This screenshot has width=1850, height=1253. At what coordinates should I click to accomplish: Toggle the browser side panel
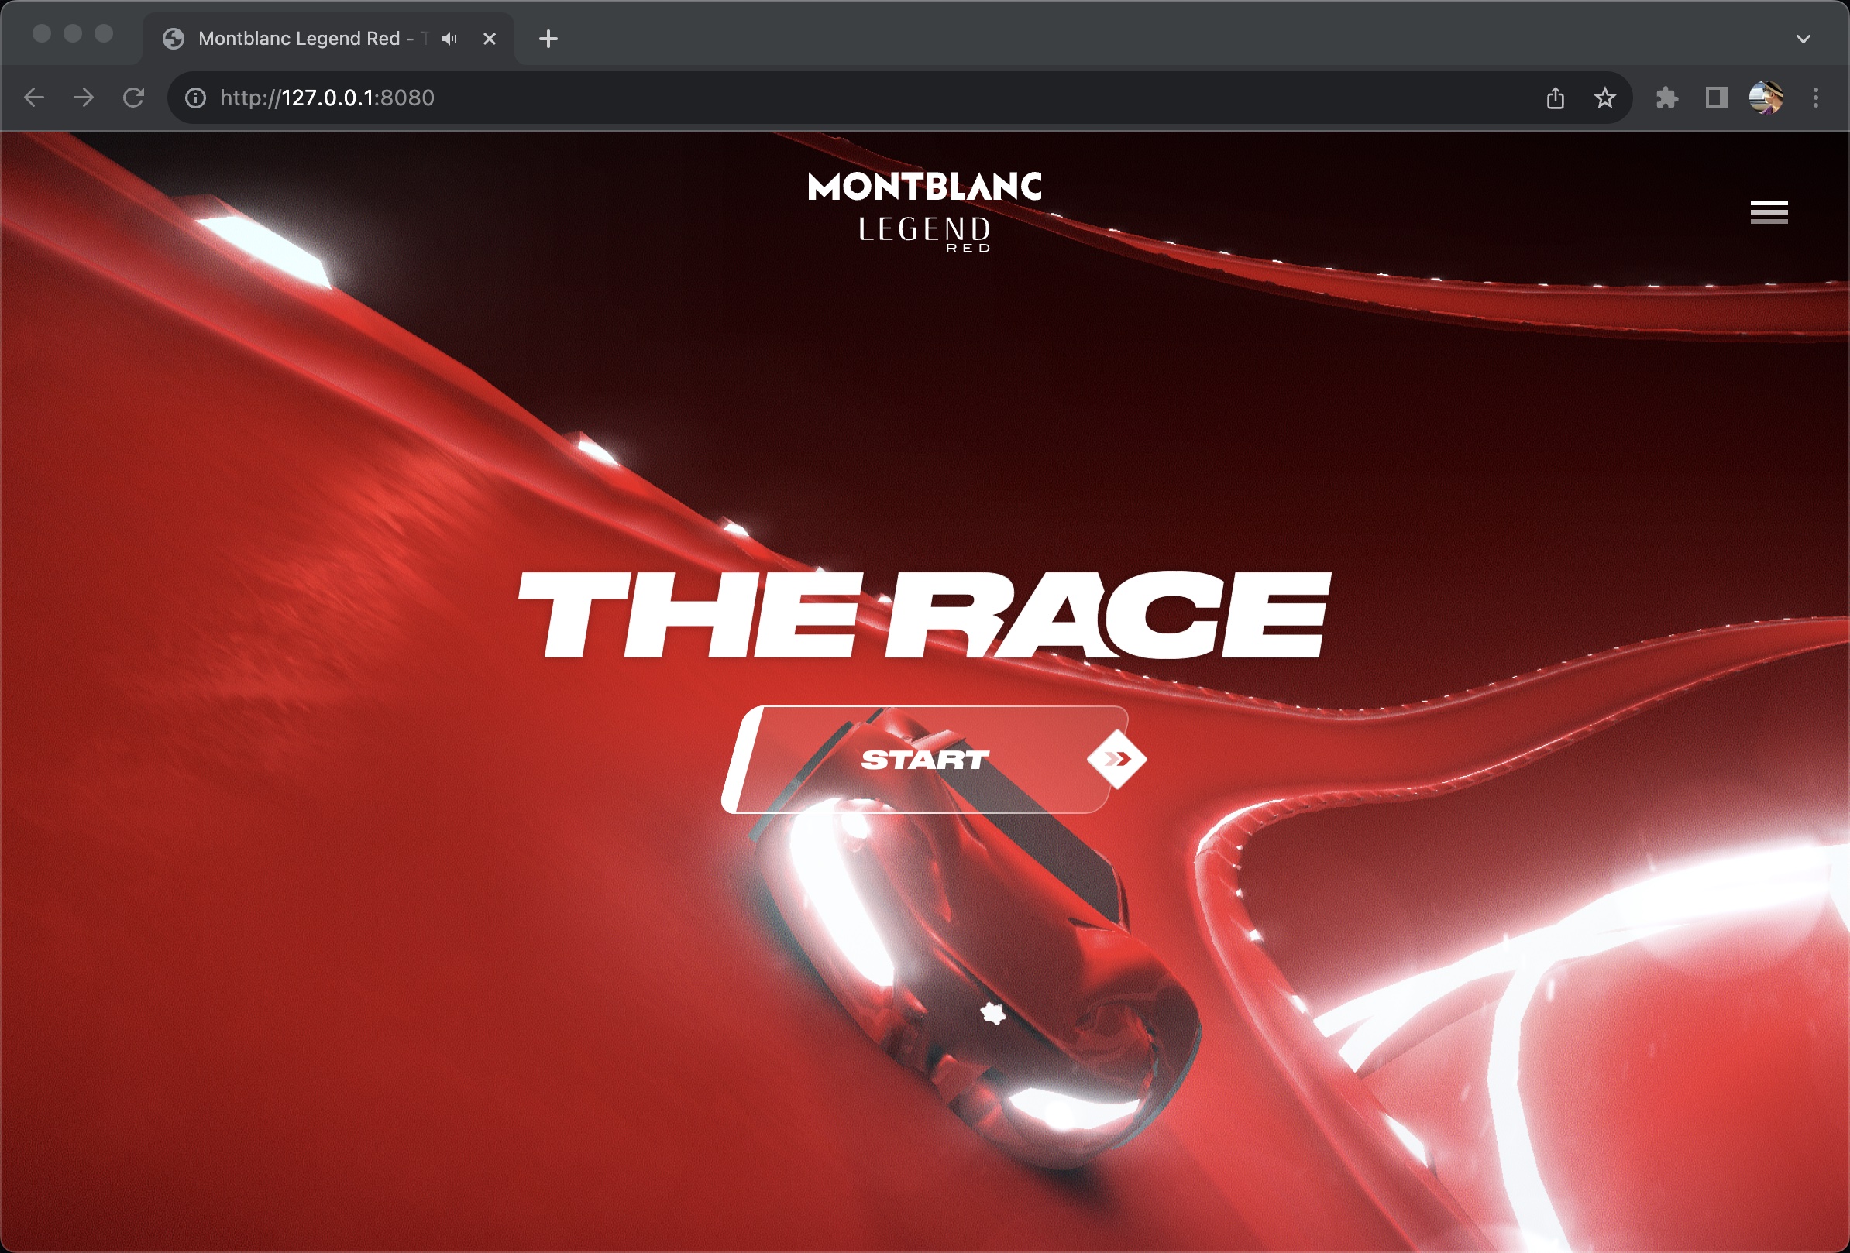(x=1715, y=98)
